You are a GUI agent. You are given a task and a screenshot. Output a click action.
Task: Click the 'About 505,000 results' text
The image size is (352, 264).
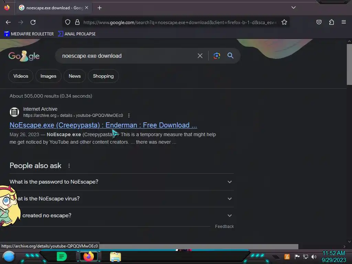point(51,96)
